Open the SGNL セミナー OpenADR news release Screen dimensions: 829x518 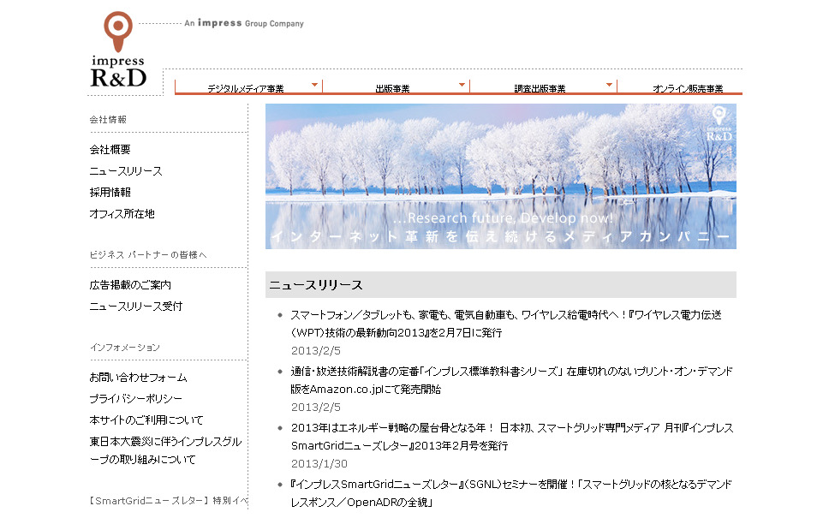coord(511,493)
